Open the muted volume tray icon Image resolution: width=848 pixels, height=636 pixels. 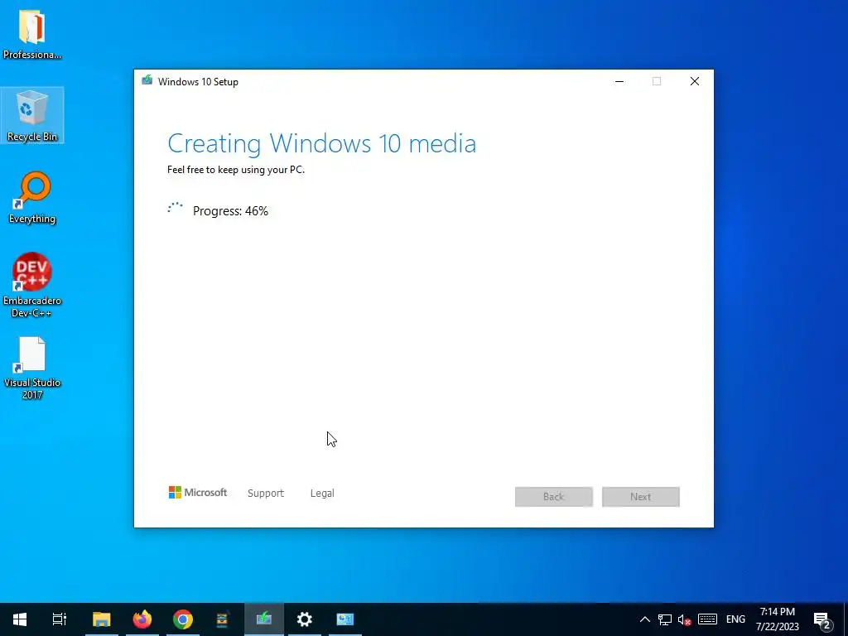[685, 619]
